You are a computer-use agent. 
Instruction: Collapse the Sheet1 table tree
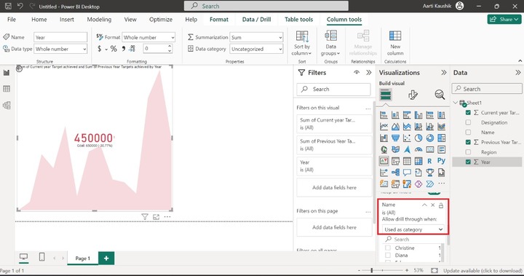456,103
